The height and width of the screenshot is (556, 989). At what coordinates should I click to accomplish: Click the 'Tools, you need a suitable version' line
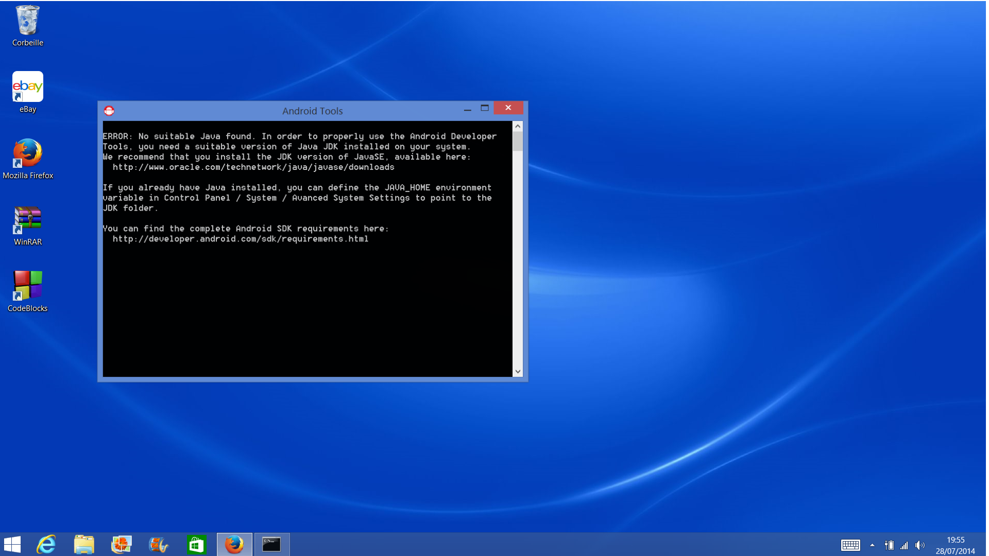286,147
